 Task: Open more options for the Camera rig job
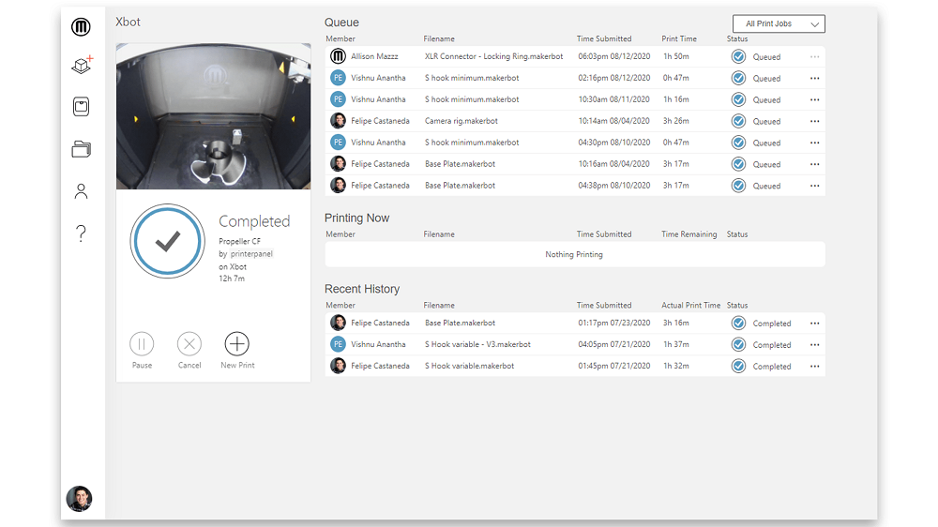coord(815,121)
